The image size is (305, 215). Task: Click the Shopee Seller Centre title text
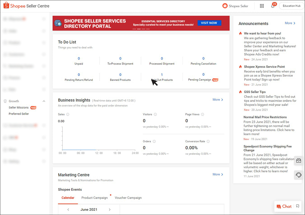pos(30,6)
